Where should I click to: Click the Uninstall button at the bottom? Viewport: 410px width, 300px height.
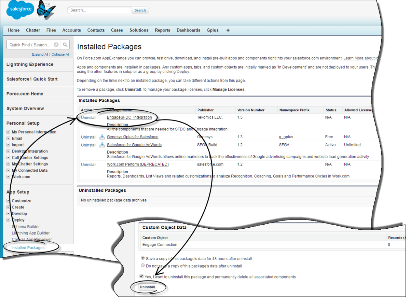148,287
